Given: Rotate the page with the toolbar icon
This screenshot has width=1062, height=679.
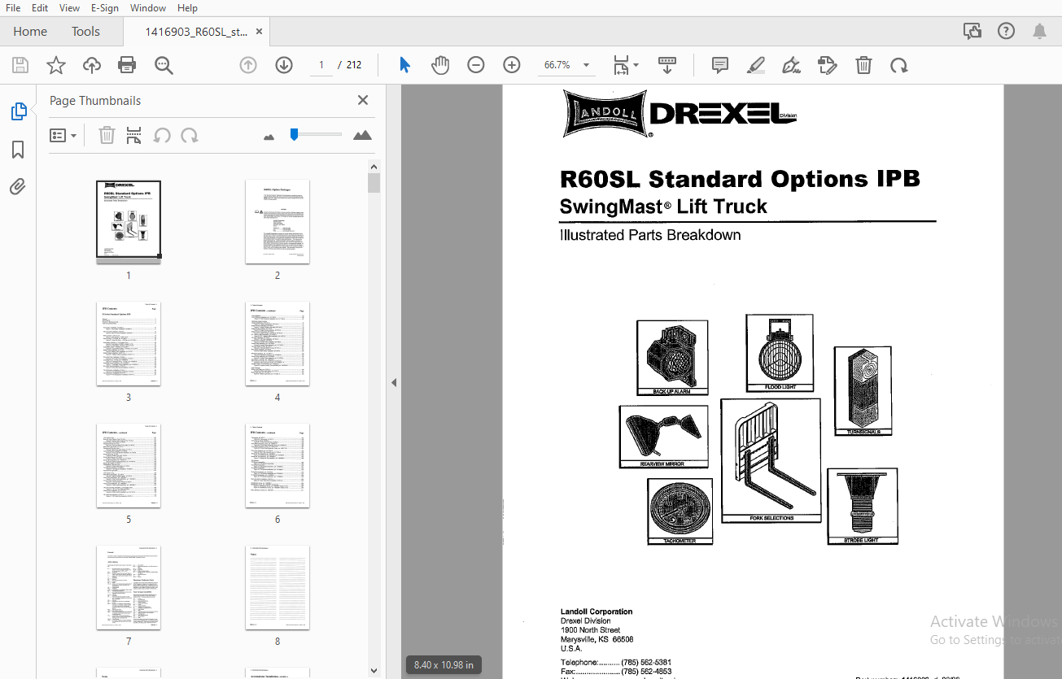Looking at the screenshot, I should tap(899, 65).
